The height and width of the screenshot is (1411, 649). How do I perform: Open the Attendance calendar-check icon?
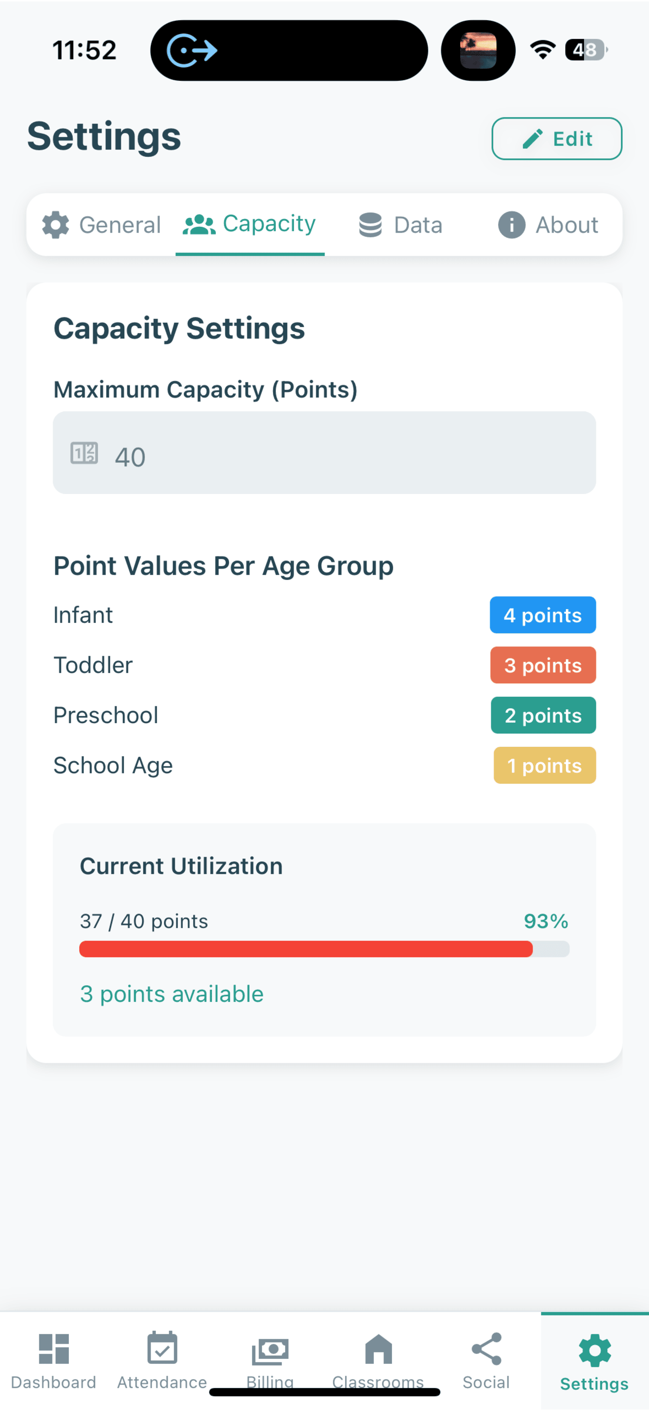pyautogui.click(x=162, y=1348)
